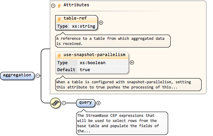The height and width of the screenshot is (136, 213).
Task: Expand the use-snapshot-parallelism attribute details
Action: (x=132, y=63)
